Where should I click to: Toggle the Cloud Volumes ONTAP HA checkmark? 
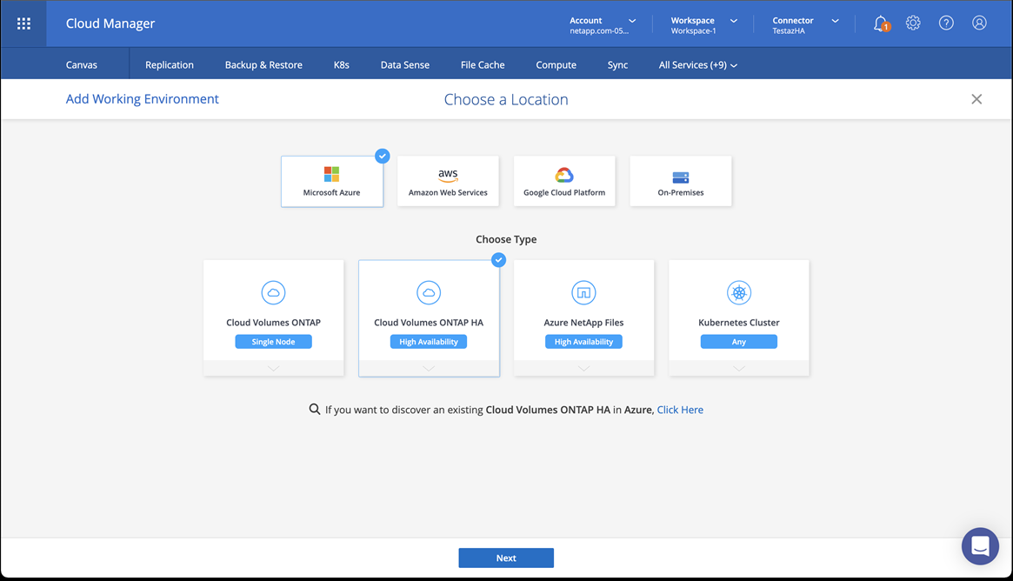point(499,260)
